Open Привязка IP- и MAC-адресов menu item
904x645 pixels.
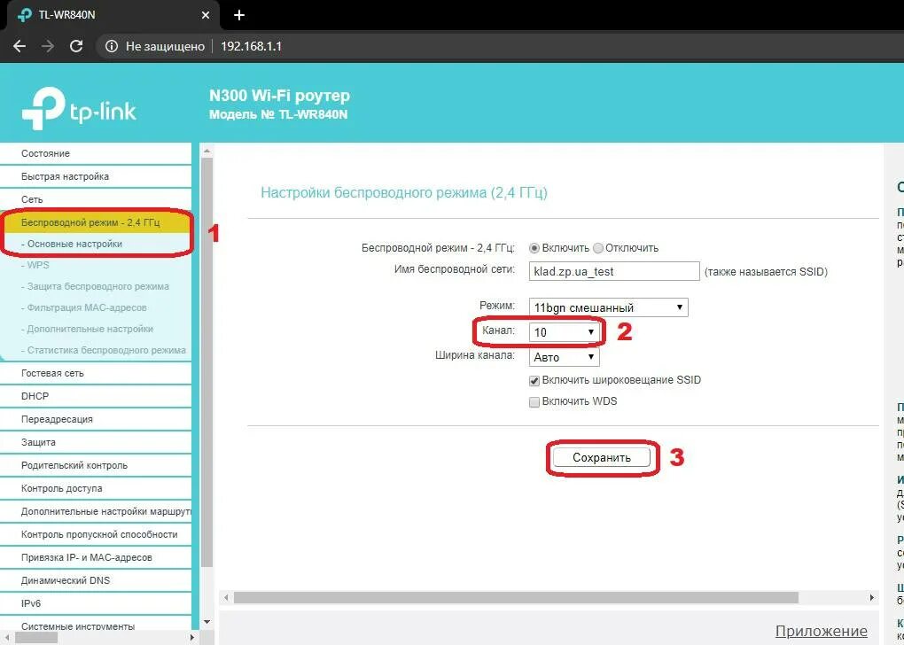(96, 557)
